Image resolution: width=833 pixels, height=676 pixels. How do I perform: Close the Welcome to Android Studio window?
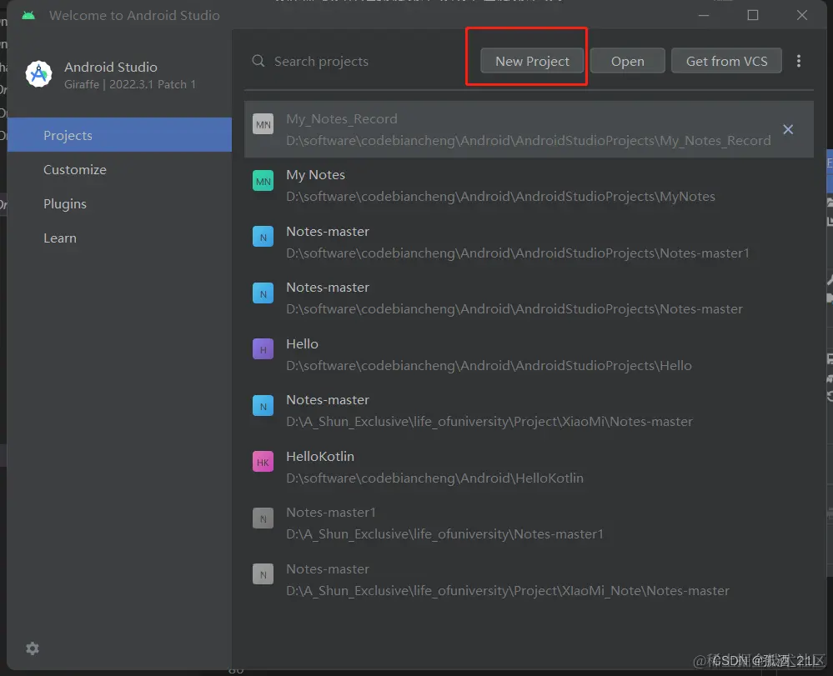(801, 15)
